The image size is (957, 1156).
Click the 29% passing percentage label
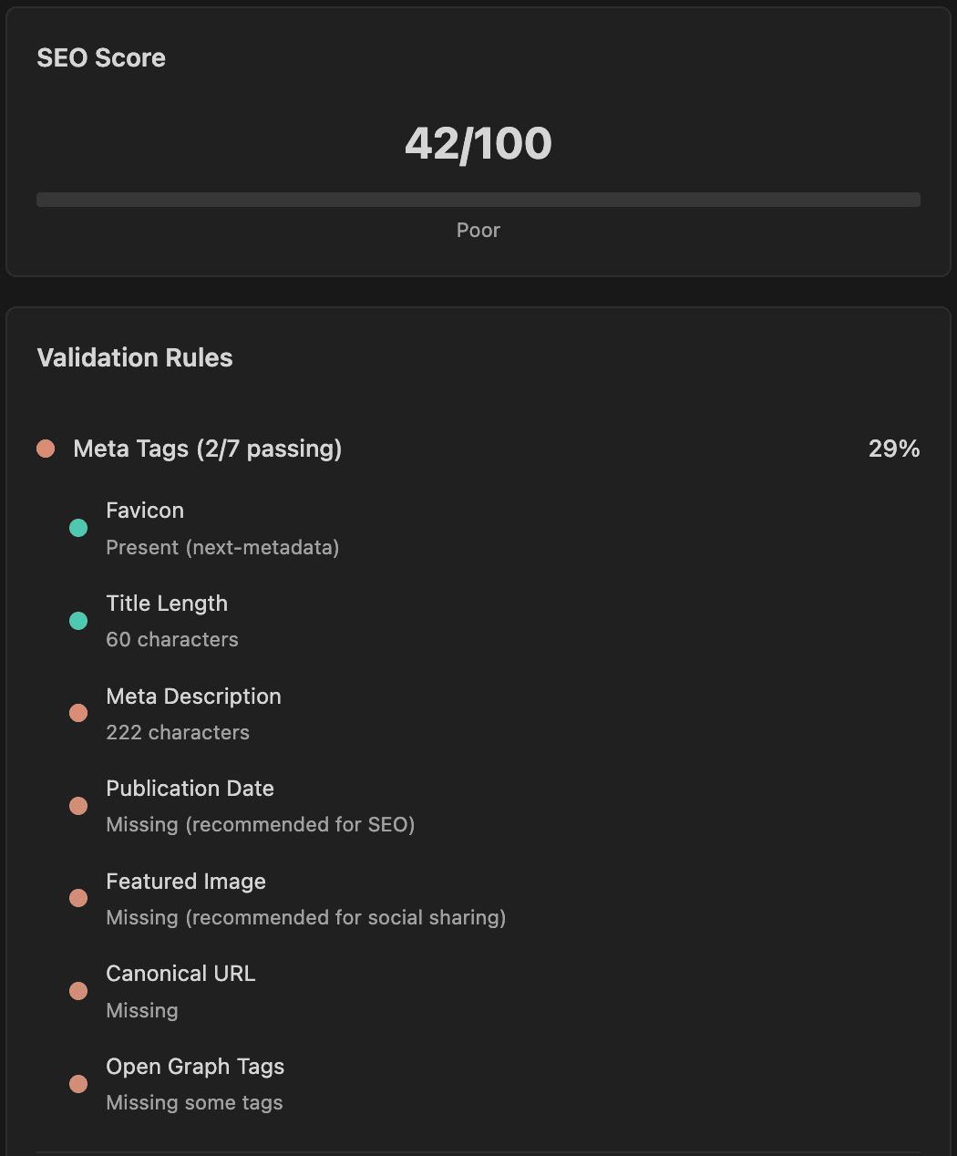(x=893, y=448)
